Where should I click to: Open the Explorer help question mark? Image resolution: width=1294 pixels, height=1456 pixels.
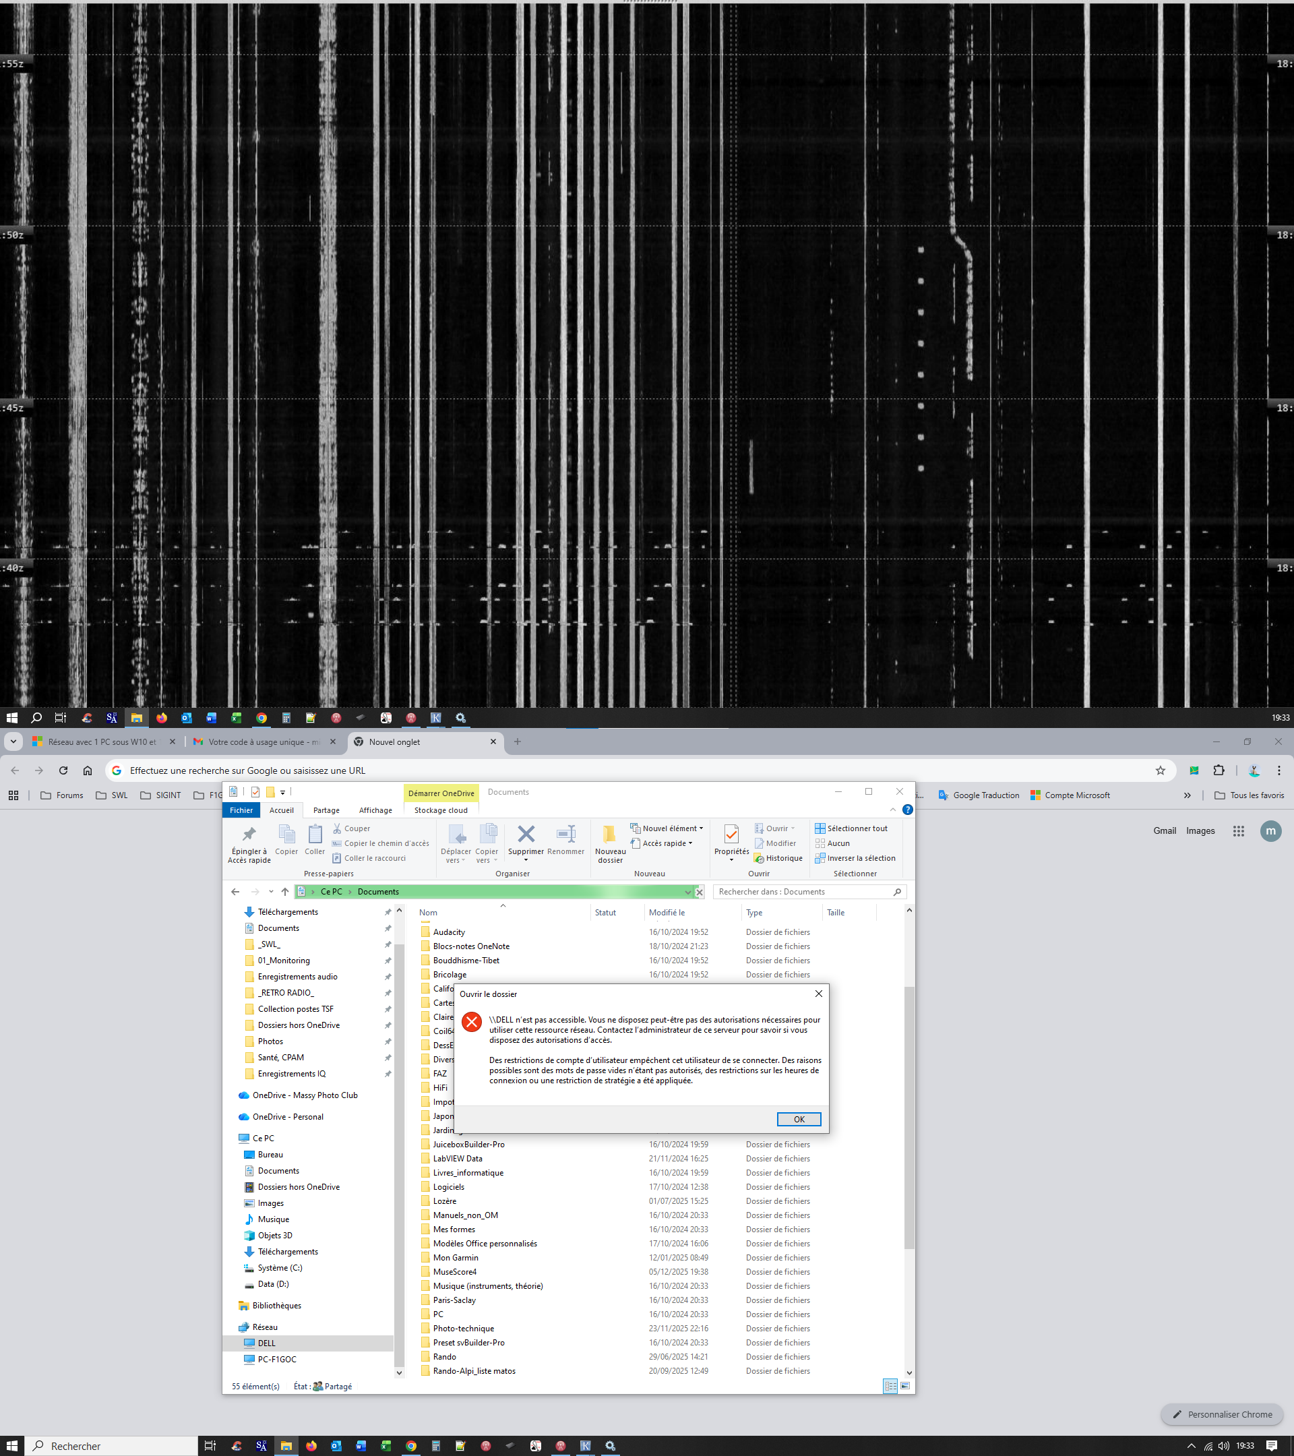(x=907, y=810)
